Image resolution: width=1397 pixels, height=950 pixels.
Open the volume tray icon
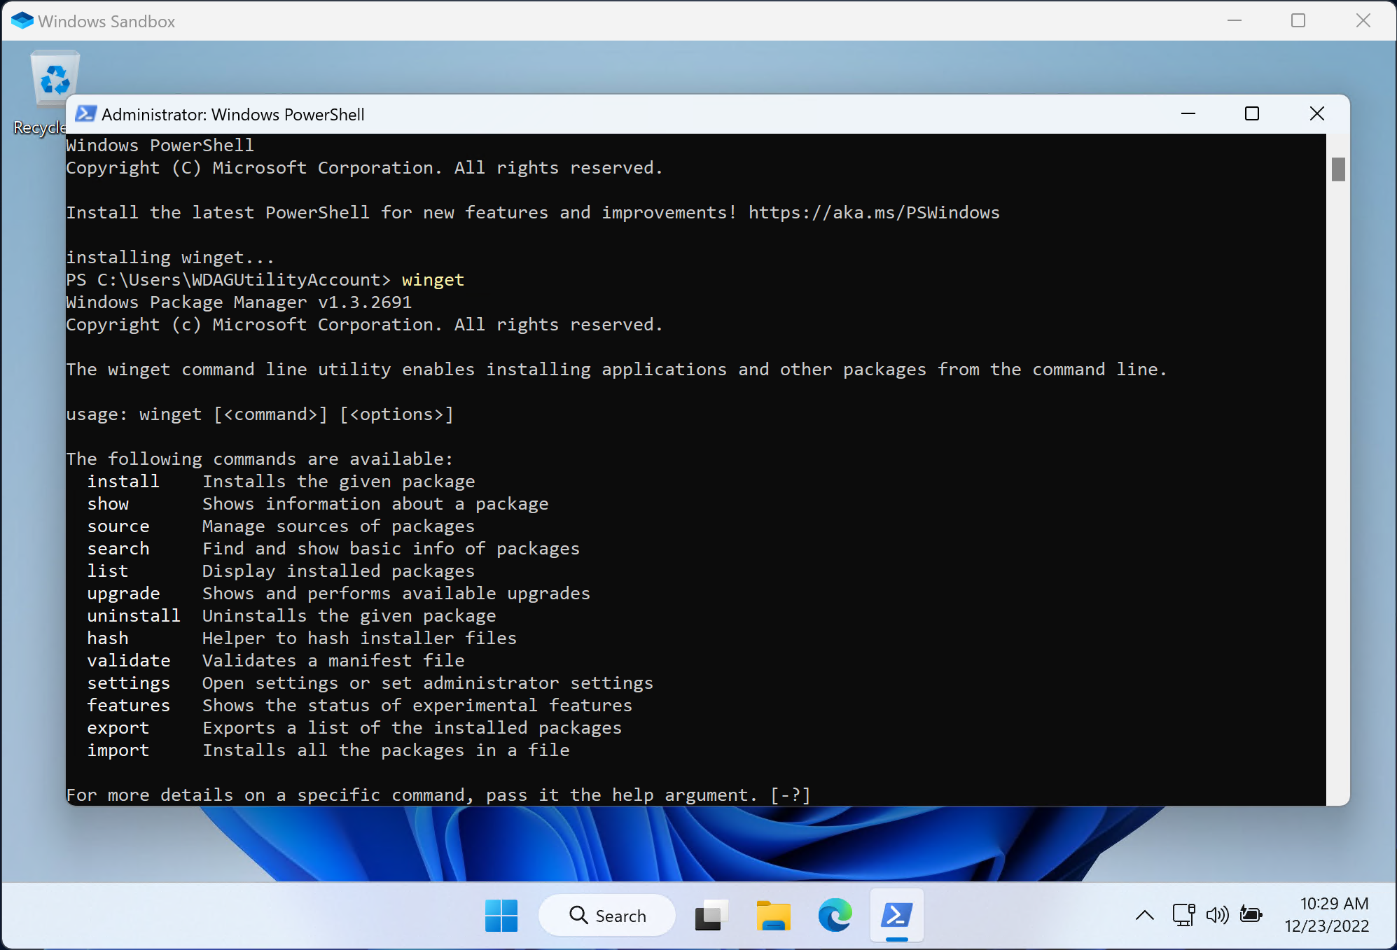click(x=1217, y=915)
